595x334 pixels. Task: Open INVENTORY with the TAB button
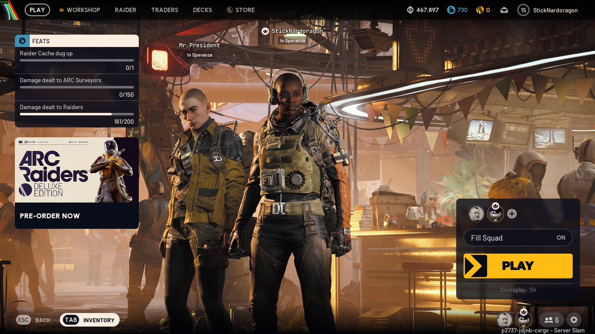point(90,320)
